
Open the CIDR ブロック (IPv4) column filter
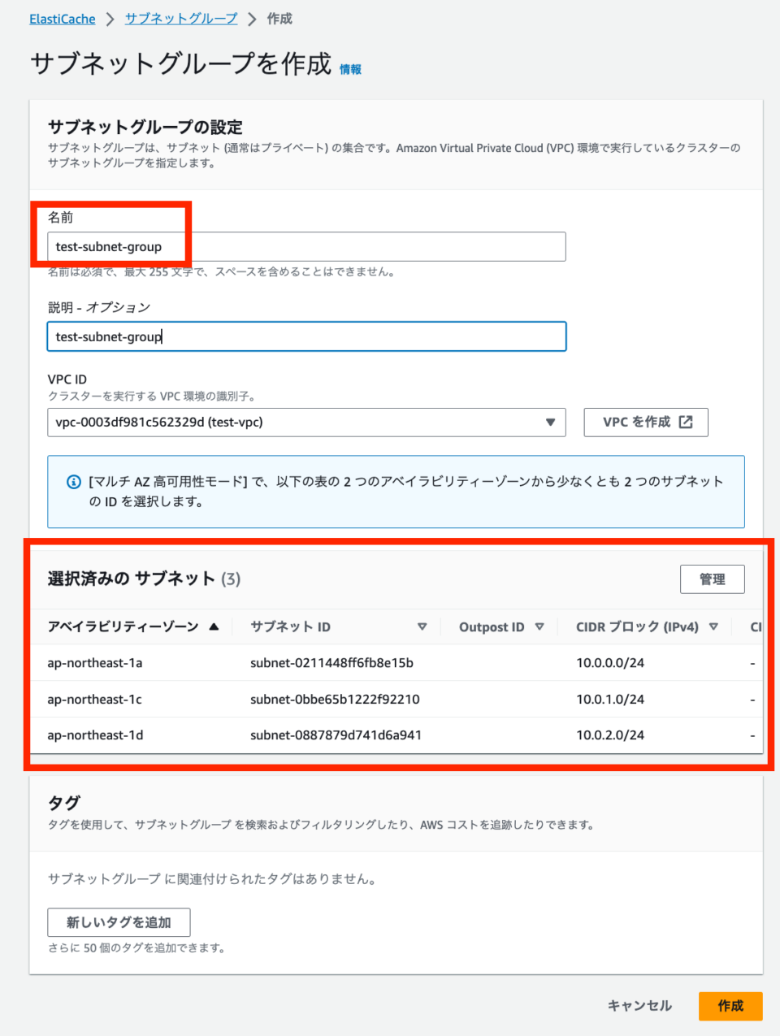[x=714, y=626]
